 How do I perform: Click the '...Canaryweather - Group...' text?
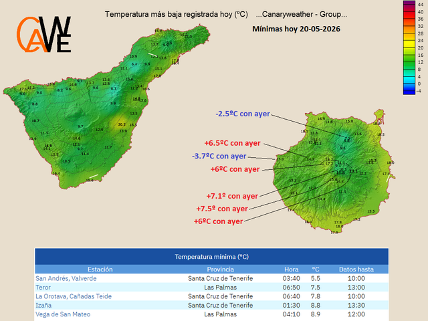pyautogui.click(x=302, y=14)
